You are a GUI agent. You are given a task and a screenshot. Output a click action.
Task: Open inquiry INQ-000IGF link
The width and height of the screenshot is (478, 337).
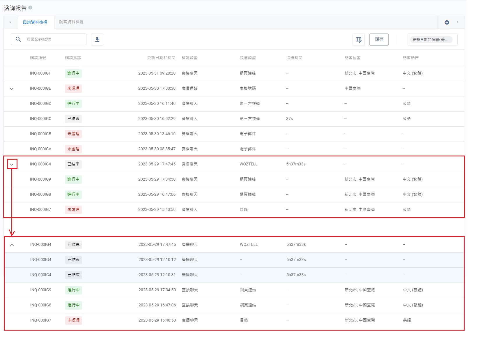40,73
